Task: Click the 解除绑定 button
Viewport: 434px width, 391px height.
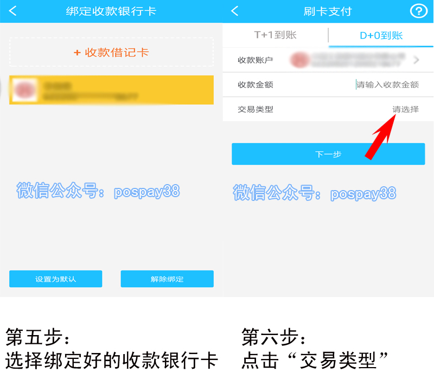Action: coord(167,279)
